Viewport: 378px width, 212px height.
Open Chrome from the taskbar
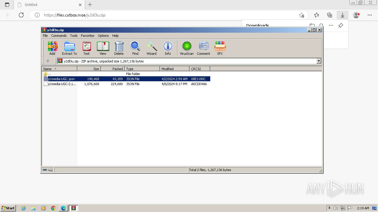53,208
